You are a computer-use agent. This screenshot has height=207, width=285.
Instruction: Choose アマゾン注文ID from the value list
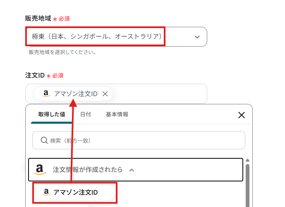76,193
